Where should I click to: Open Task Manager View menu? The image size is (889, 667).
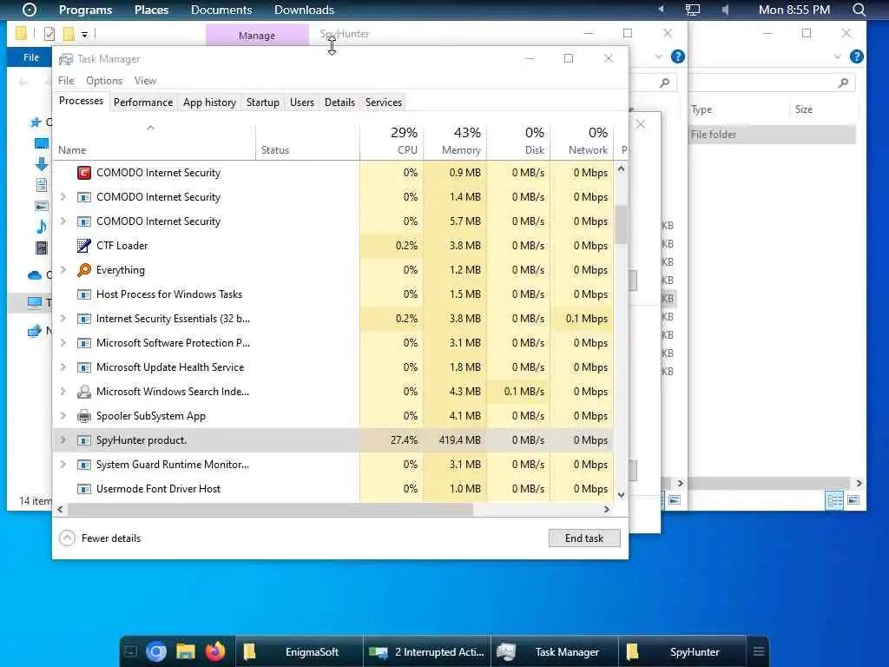(x=145, y=81)
